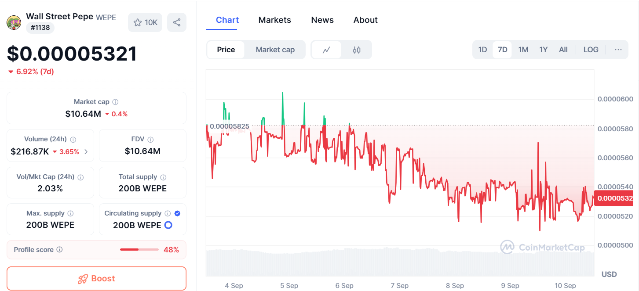Click the Wall Street Pepe coin logo
The image size is (639, 291).
14,22
